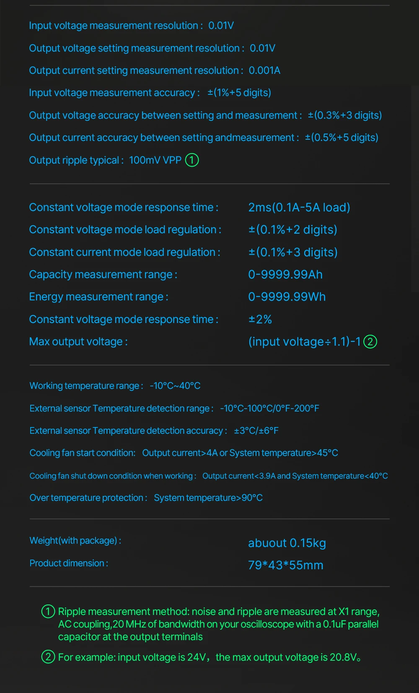Image resolution: width=419 pixels, height=693 pixels.
Task: Click Constant voltage mode load regulation label
Action: click(x=125, y=229)
